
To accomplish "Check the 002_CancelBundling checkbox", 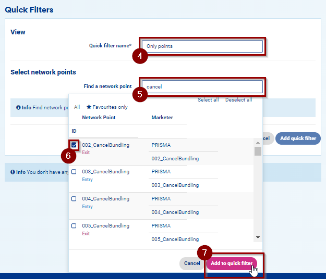I will (74, 145).
